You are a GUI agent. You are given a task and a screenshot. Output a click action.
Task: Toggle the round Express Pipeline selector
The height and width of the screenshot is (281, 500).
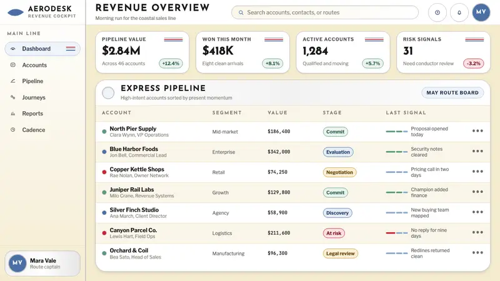pyautogui.click(x=108, y=92)
